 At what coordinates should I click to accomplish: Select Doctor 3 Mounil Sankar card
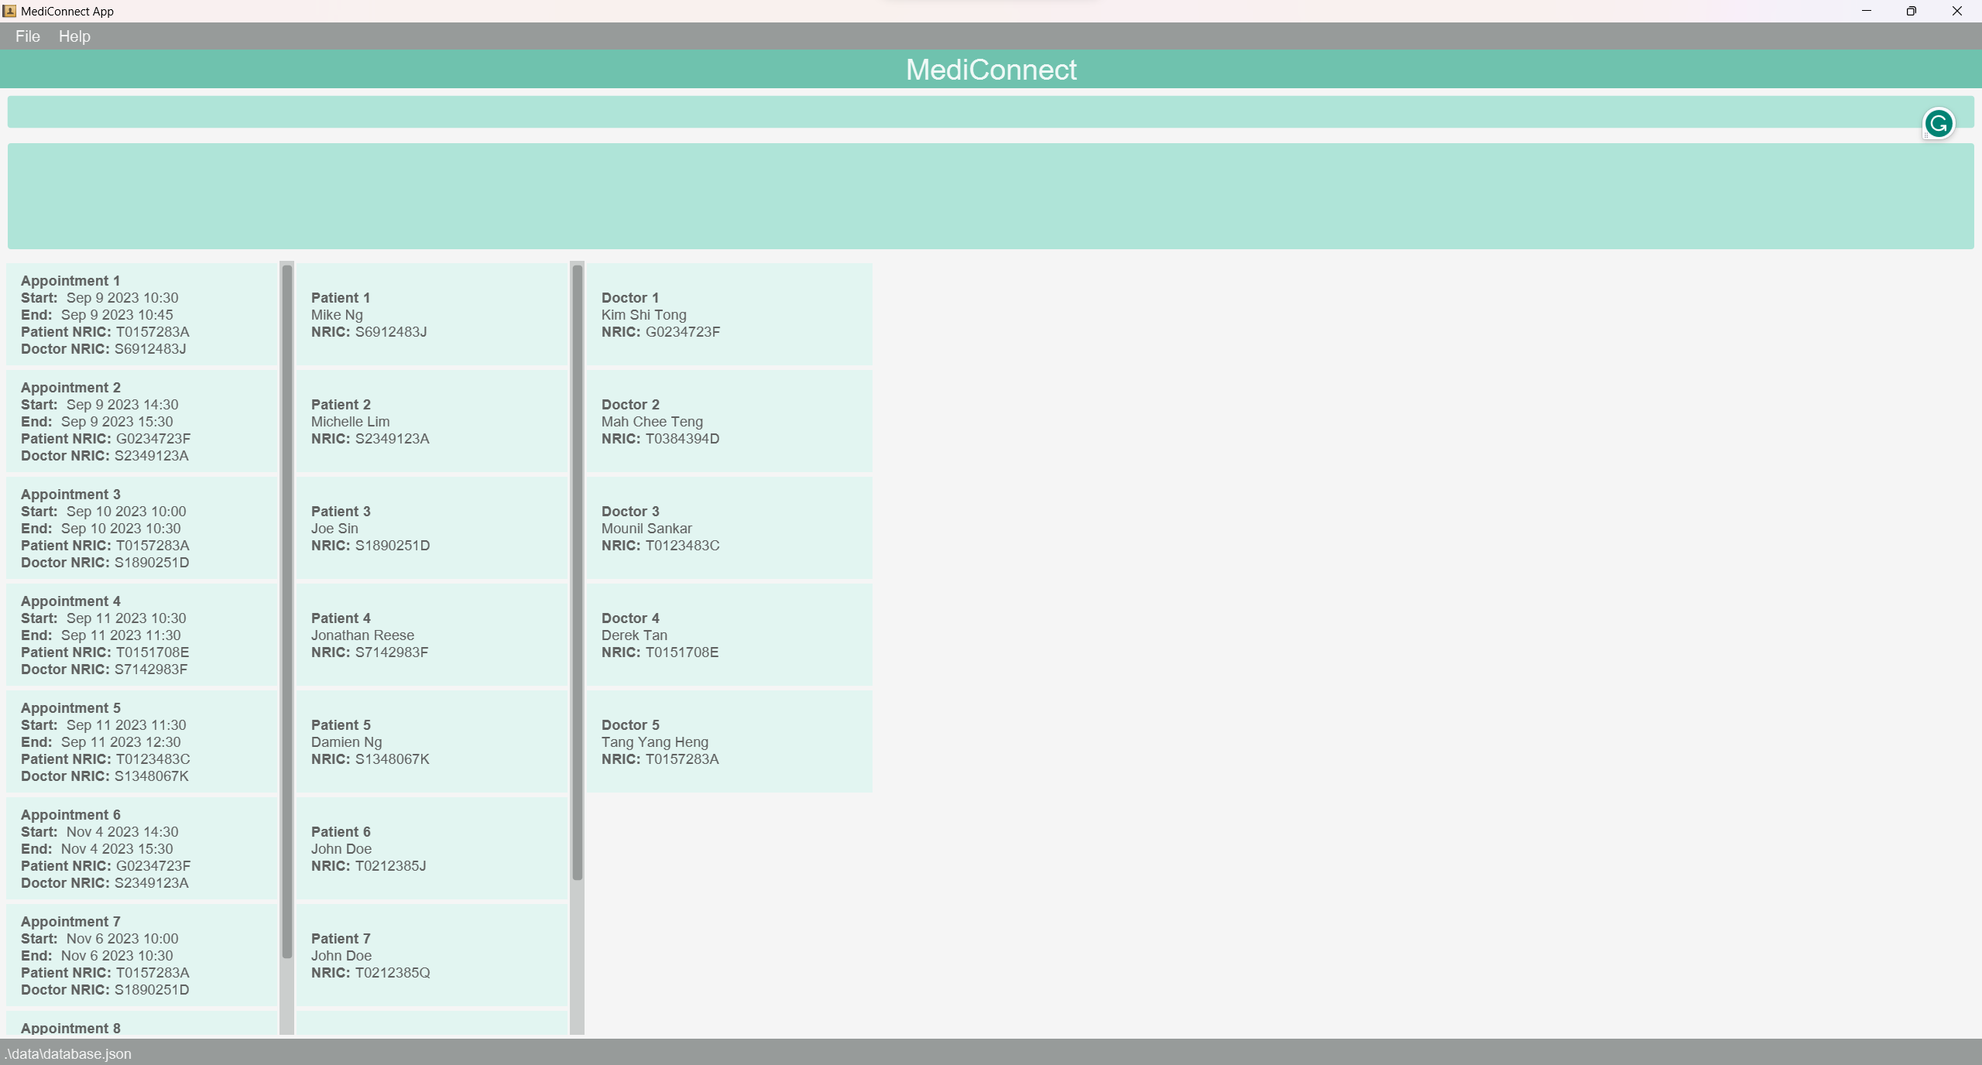click(x=729, y=528)
